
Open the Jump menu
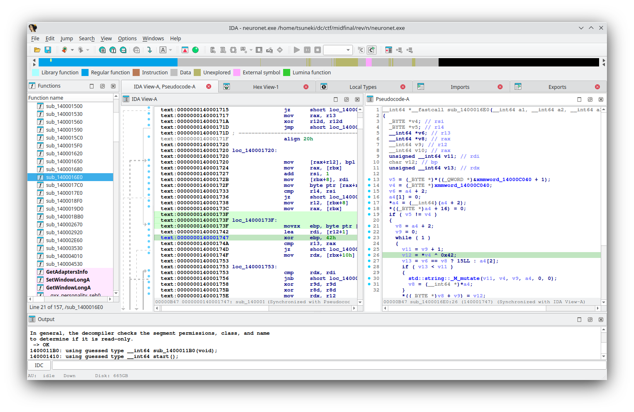click(67, 38)
